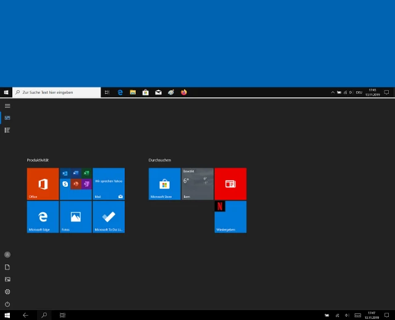Open power options in Start sidebar

[x=7, y=304]
